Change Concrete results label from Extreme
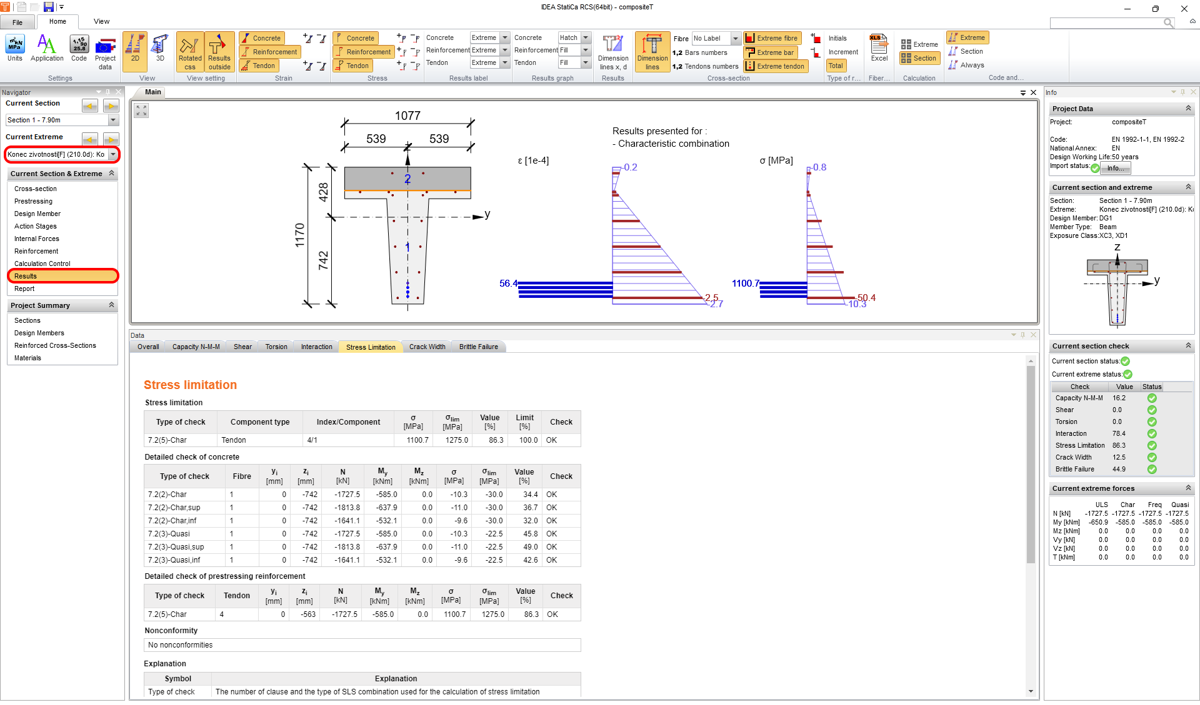Screen dimensions: 1200x705 505,37
